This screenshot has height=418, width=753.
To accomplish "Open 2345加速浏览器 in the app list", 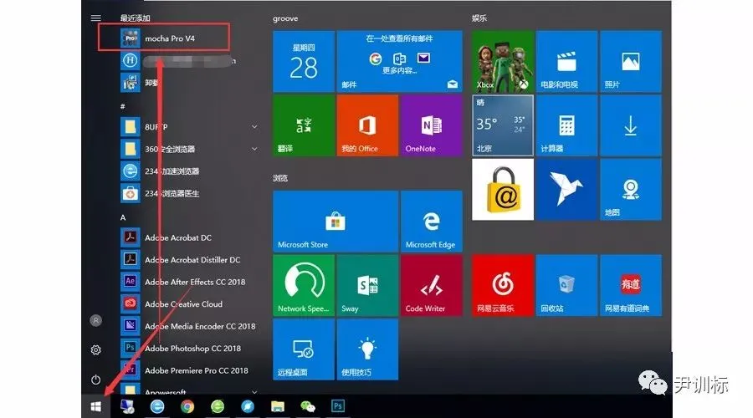I will (190, 171).
